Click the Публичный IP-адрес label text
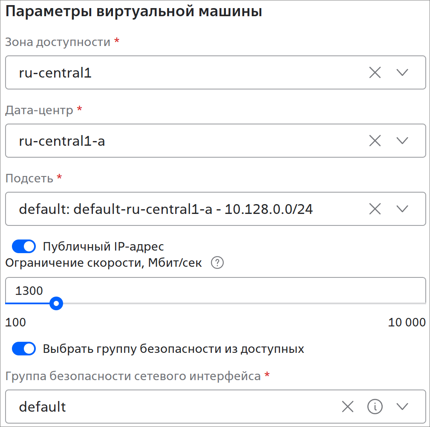The image size is (430, 427). coord(104,247)
